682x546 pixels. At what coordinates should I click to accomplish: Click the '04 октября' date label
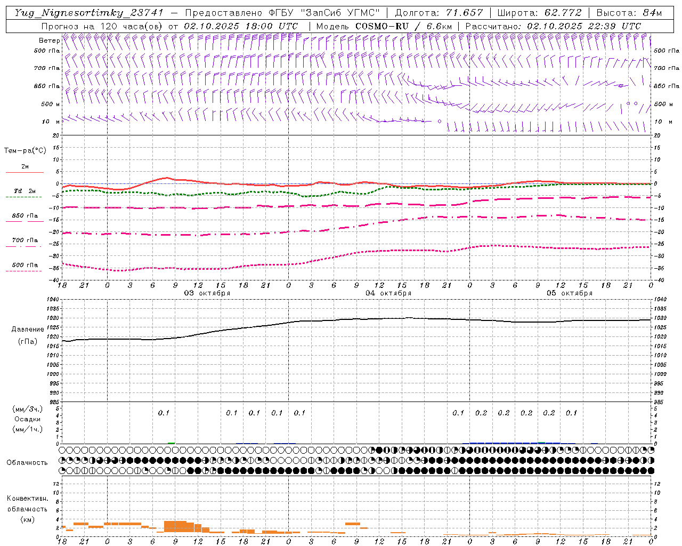388,293
